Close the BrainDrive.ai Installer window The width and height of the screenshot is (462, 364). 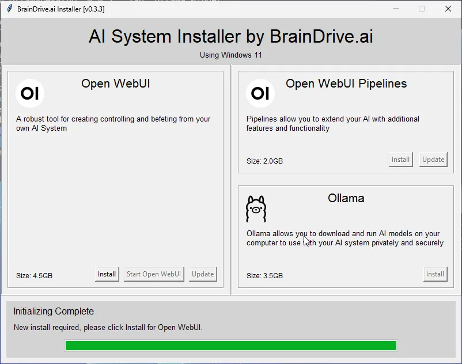pos(448,9)
